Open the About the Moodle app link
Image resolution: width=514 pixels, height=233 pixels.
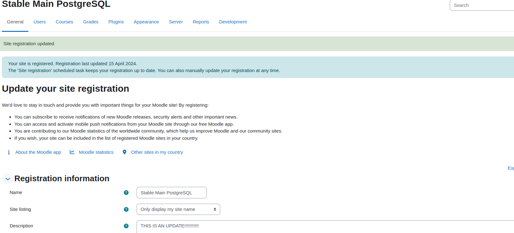pos(38,152)
